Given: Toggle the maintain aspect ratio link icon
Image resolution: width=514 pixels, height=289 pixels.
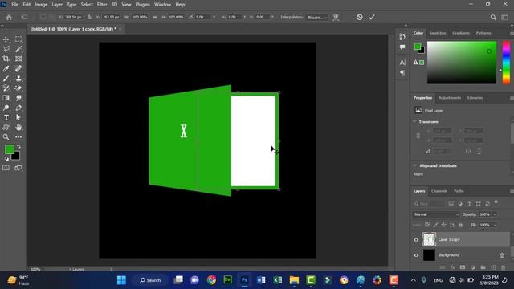Looking at the screenshot, I should (x=155, y=18).
